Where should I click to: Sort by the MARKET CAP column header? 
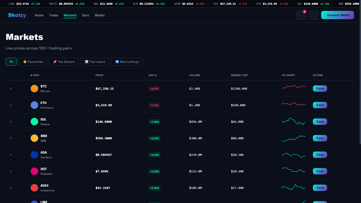click(x=239, y=75)
